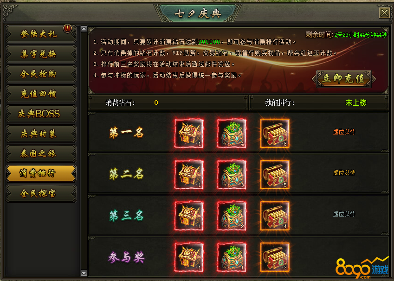Click second place golden armor chest icon
394x281 pixels.
click(x=189, y=174)
